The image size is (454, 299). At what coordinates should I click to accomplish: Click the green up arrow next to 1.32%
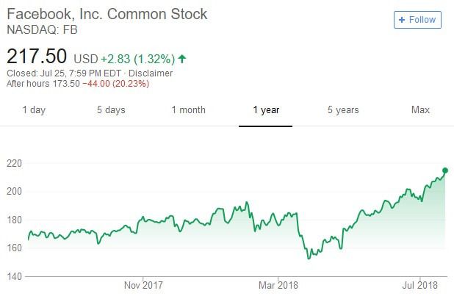(182, 59)
